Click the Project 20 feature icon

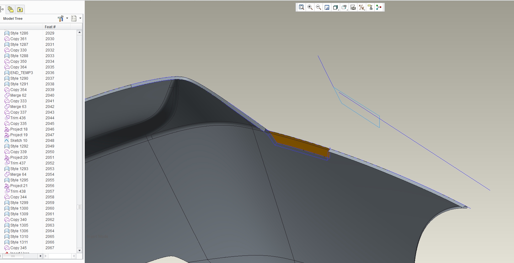coord(7,158)
